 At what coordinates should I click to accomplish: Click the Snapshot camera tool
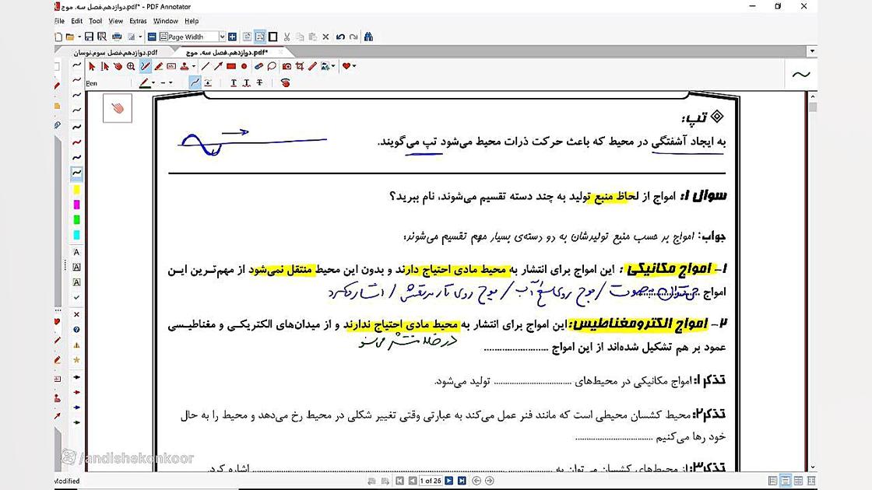[x=287, y=66]
